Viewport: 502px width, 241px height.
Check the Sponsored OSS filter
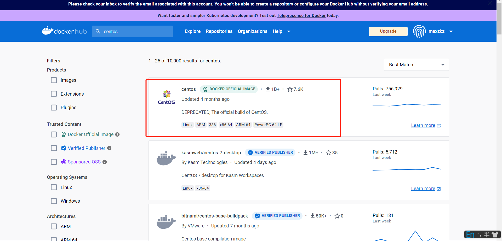coord(54,162)
